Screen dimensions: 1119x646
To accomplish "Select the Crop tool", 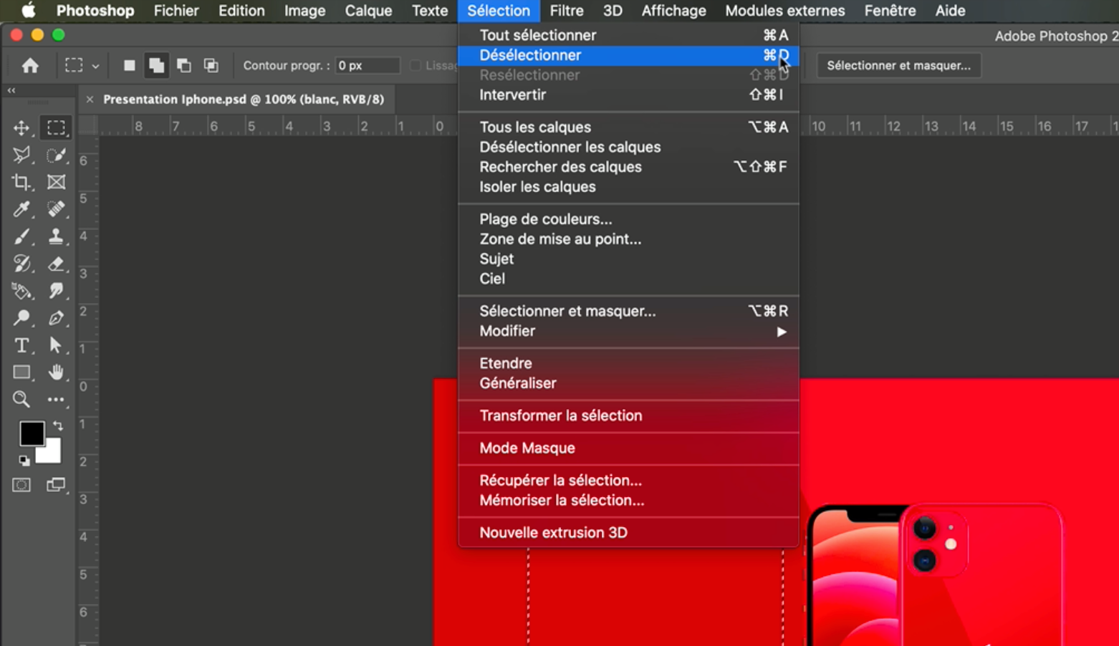I will [21, 182].
